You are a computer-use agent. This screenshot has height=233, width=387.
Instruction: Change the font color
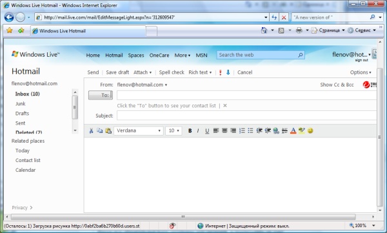(x=293, y=130)
